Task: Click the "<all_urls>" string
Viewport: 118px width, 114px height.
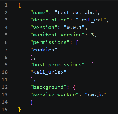Action: [x=48, y=72]
